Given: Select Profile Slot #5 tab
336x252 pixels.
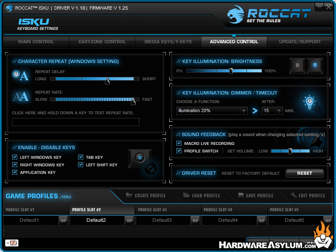Looking at the screenshot, I should pyautogui.click(x=300, y=210).
